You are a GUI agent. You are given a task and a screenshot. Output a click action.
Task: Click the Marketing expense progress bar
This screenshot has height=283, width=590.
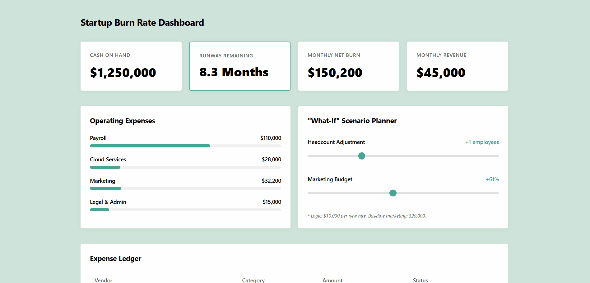[x=185, y=188]
